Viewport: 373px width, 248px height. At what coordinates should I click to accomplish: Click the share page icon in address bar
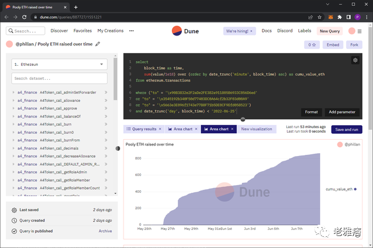click(311, 17)
